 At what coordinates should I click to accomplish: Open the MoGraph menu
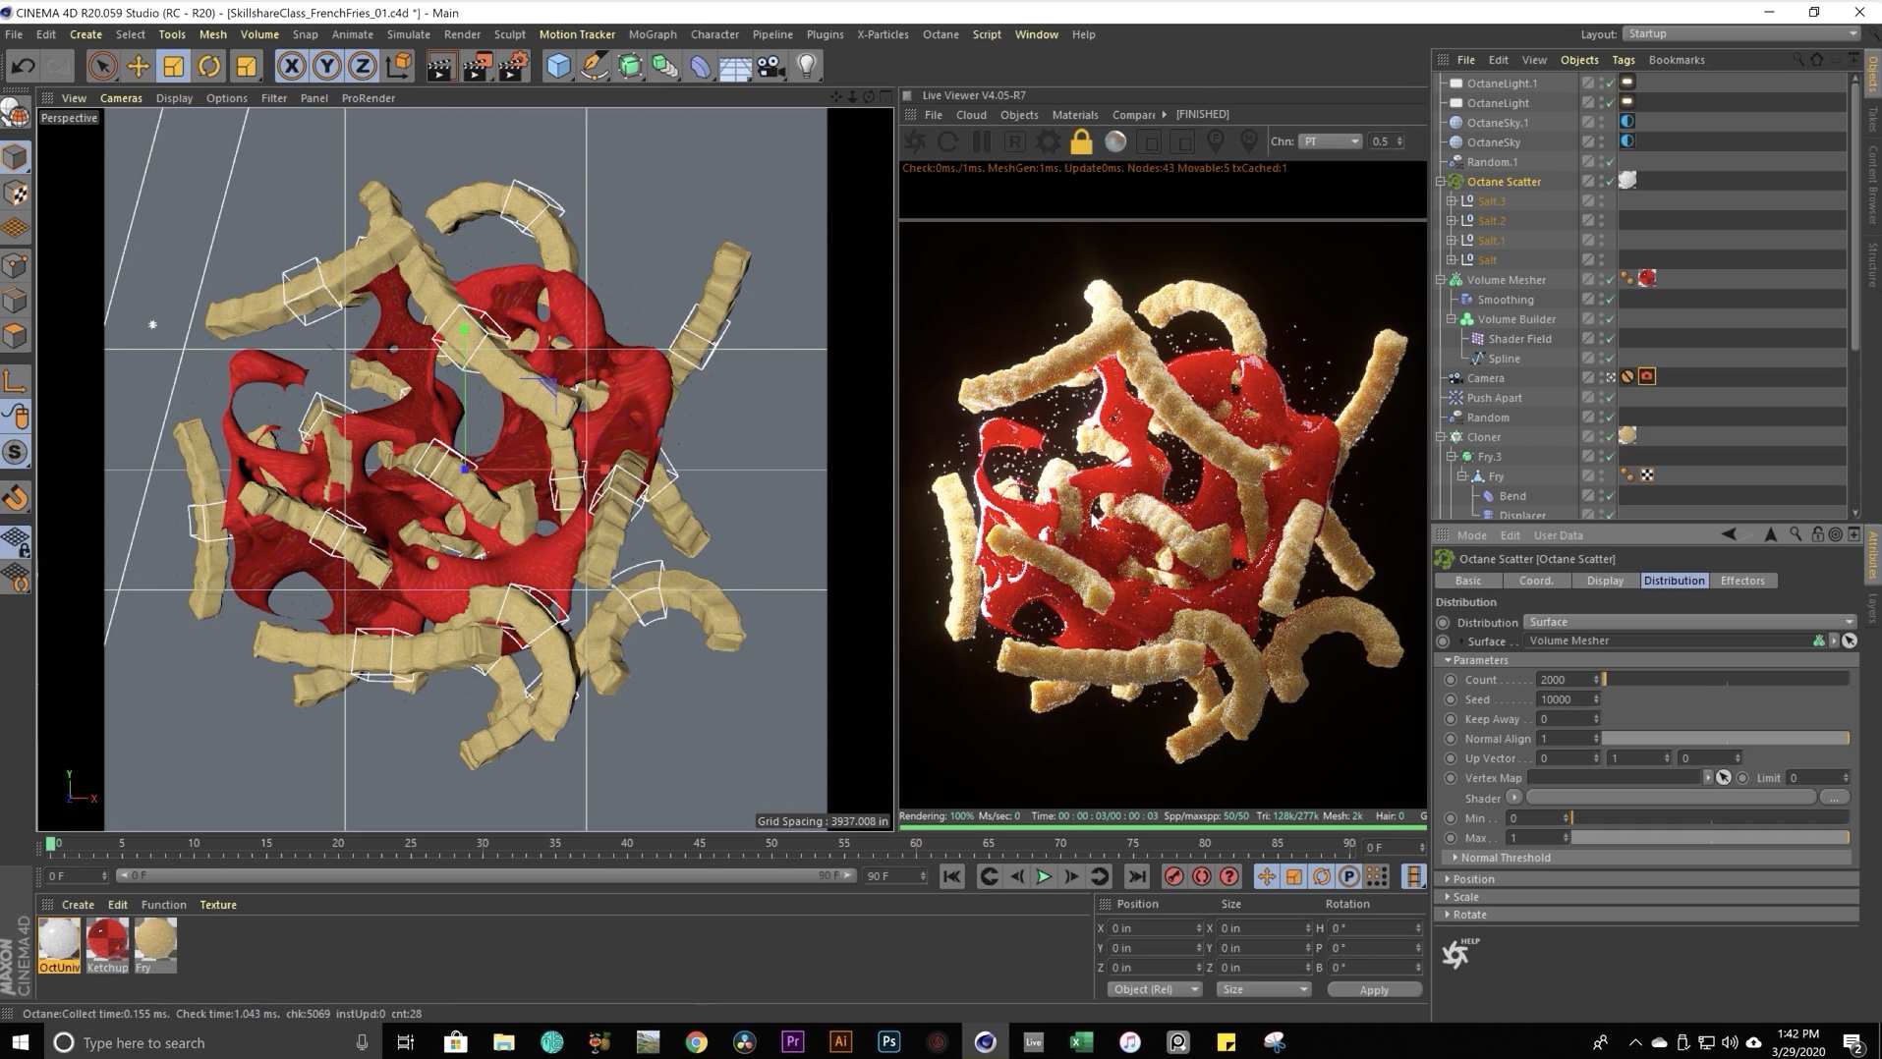click(x=653, y=34)
